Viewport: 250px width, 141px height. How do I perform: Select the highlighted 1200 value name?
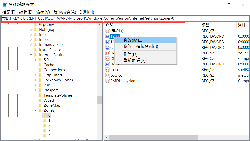[115, 36]
